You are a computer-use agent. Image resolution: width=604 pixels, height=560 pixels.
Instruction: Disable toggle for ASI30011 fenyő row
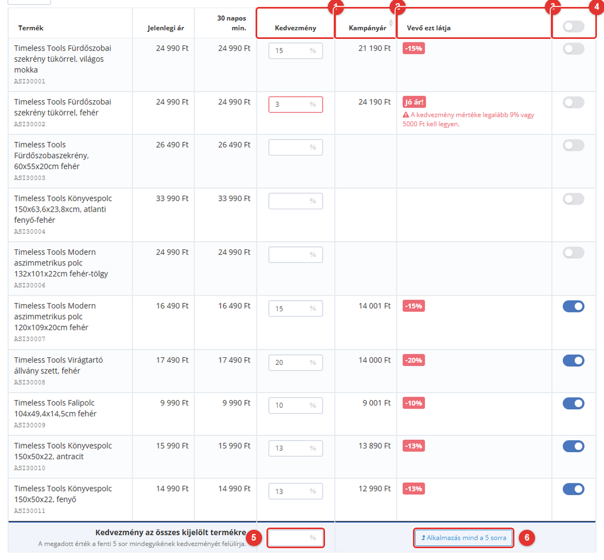pyautogui.click(x=573, y=489)
